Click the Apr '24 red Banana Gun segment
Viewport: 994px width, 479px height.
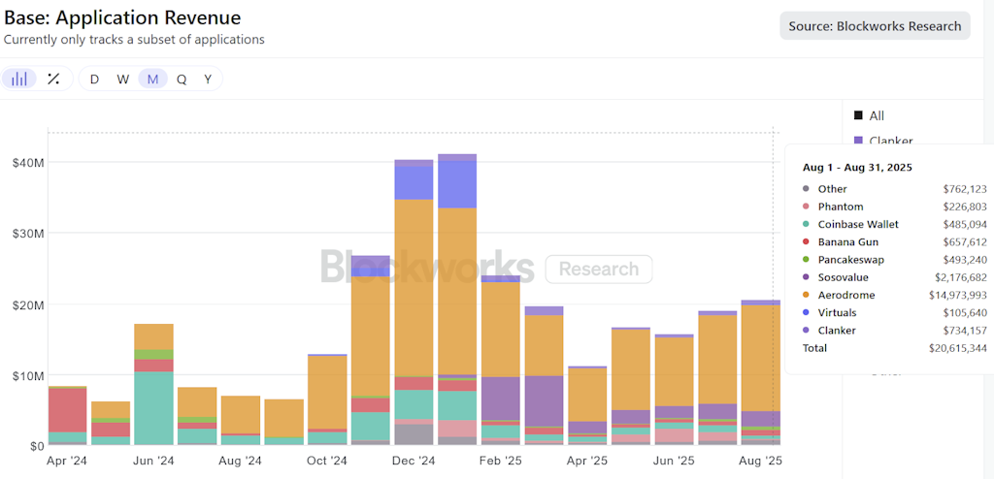pos(67,410)
